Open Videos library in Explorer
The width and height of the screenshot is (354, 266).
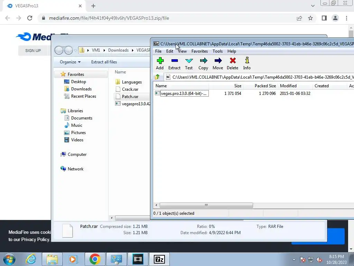pyautogui.click(x=77, y=140)
